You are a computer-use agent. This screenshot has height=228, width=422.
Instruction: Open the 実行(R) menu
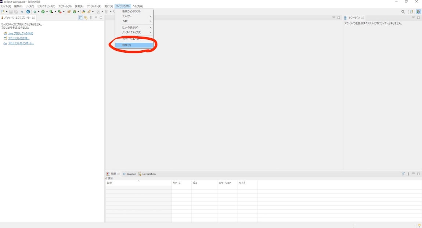(108, 6)
